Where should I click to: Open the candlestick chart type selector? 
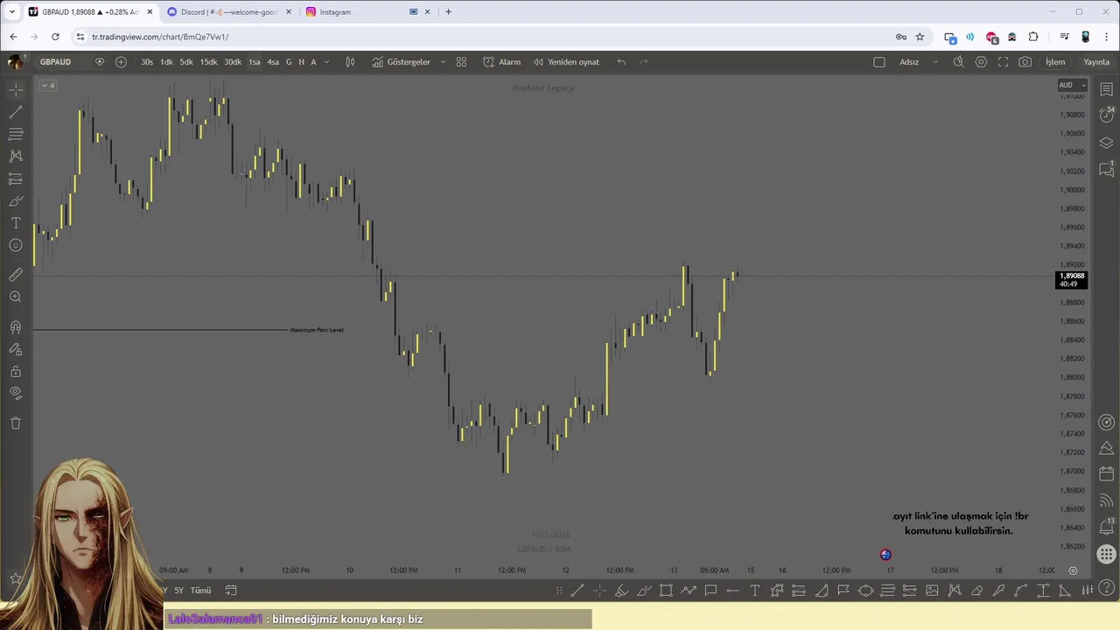(x=350, y=62)
